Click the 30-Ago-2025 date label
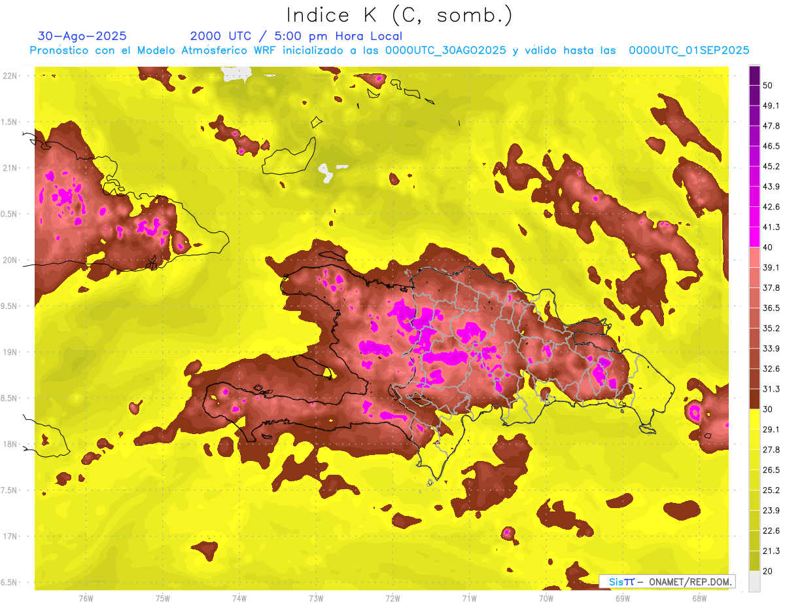Image resolution: width=785 pixels, height=607 pixels. pyautogui.click(x=82, y=36)
